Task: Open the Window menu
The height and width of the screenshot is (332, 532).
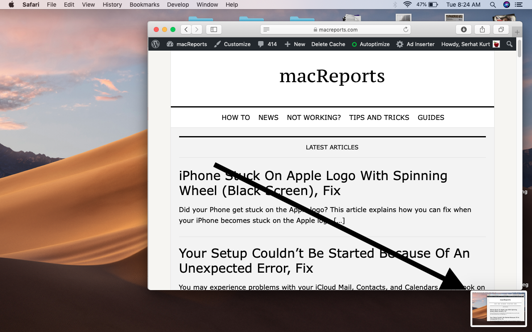Action: pos(207,5)
